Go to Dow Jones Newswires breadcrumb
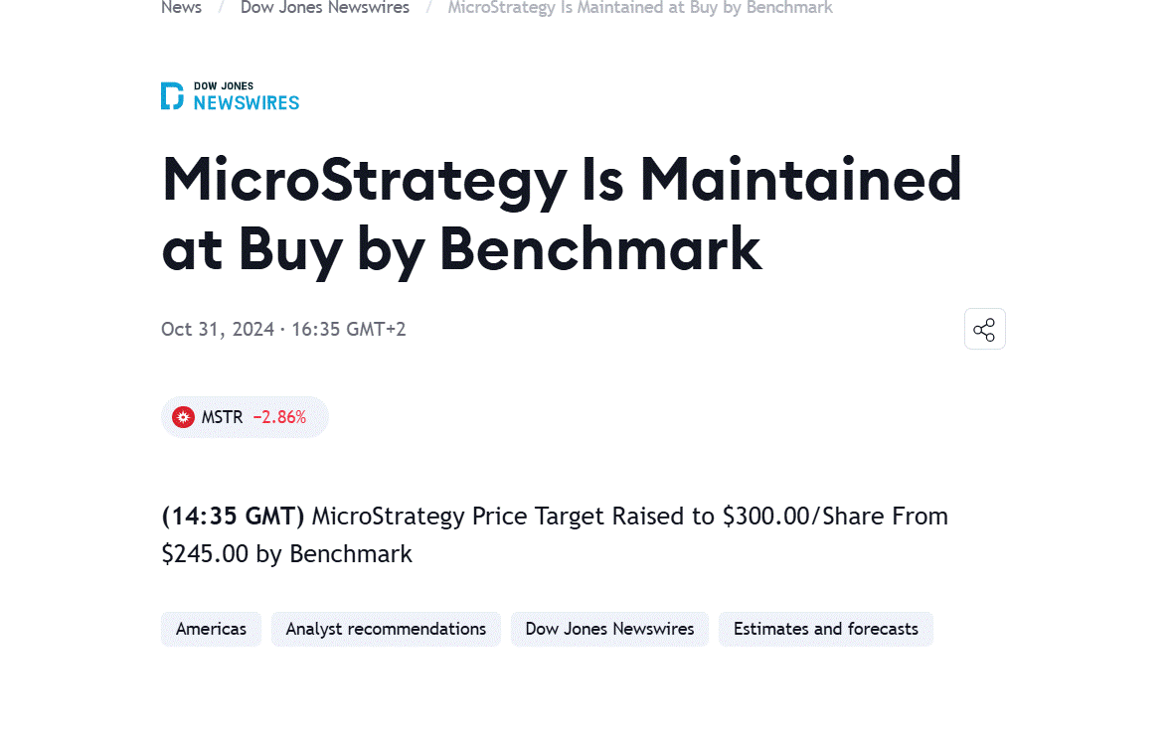 click(325, 8)
